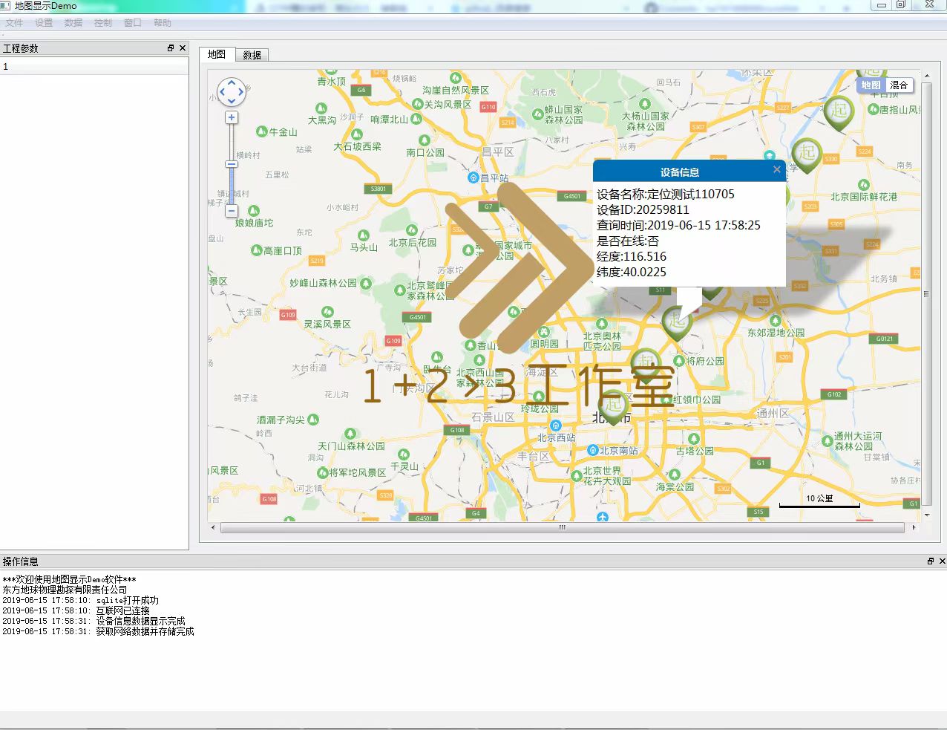Click the 高崖口顶 mountain icon
This screenshot has height=730, width=947.
point(257,250)
